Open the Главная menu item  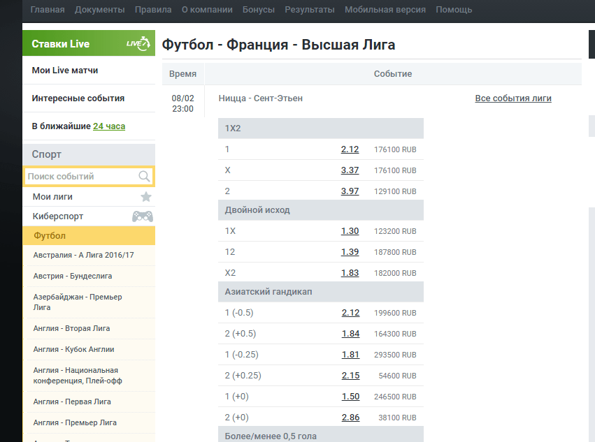(48, 10)
